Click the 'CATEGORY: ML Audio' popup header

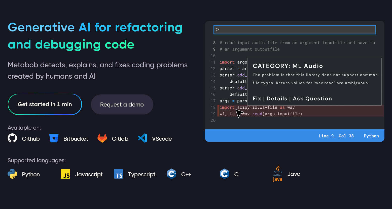288,66
